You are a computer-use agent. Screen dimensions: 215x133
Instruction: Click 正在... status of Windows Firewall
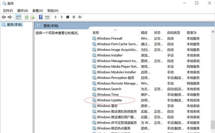tap(158, 39)
